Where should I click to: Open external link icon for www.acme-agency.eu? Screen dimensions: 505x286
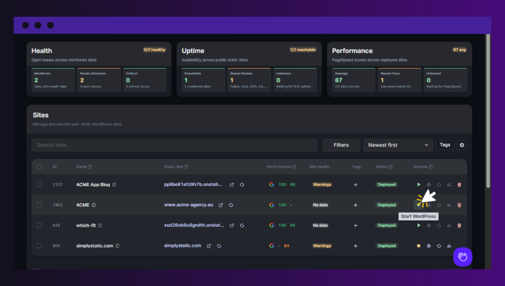(x=220, y=205)
